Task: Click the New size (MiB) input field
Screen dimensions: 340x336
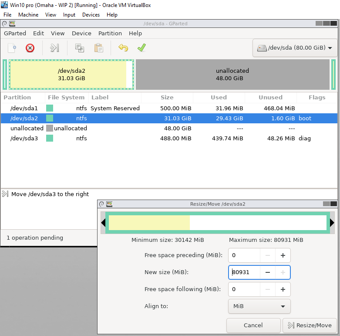Action: (x=244, y=272)
